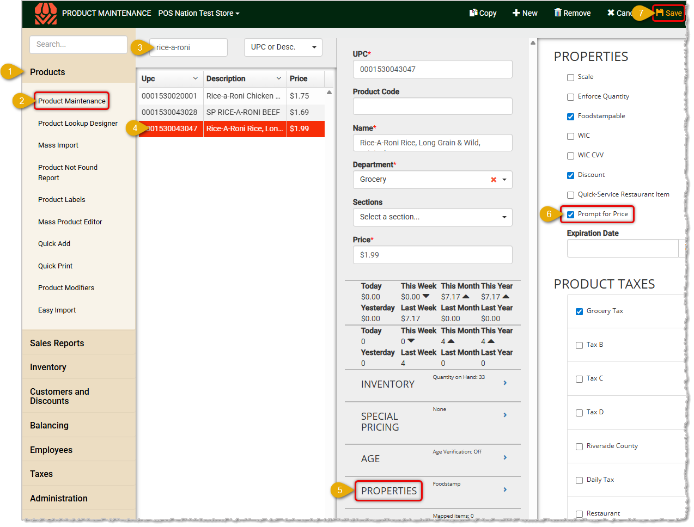Enable Riverside County tax checkbox

coord(579,446)
